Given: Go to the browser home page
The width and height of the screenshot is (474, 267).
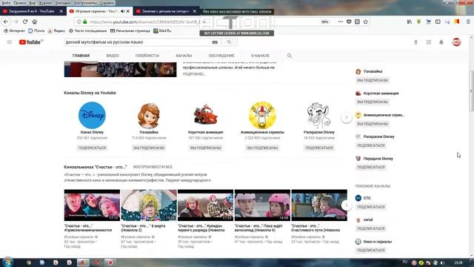Looking at the screenshot, I should (35, 22).
